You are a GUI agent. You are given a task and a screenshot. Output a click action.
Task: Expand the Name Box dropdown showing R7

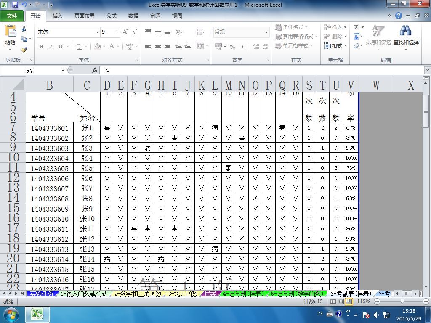pyautogui.click(x=63, y=71)
